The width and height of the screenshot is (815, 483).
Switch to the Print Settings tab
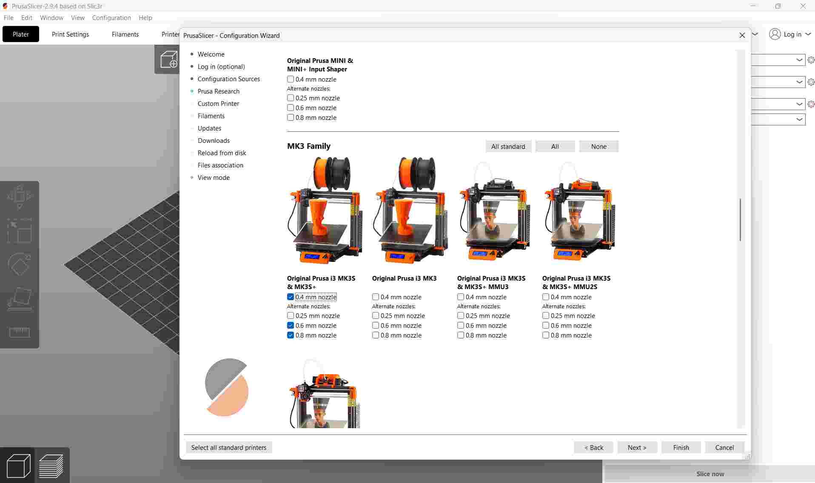pos(70,34)
